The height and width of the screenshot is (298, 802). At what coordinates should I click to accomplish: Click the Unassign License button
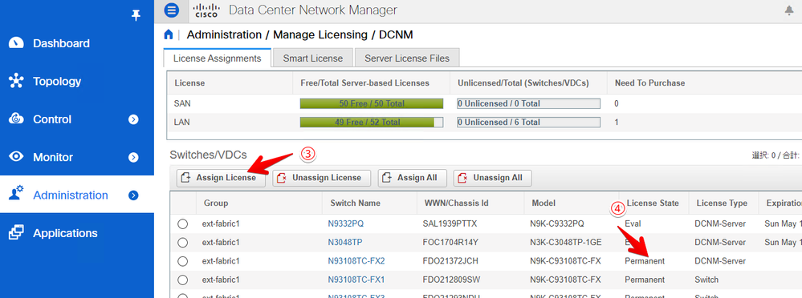click(321, 178)
